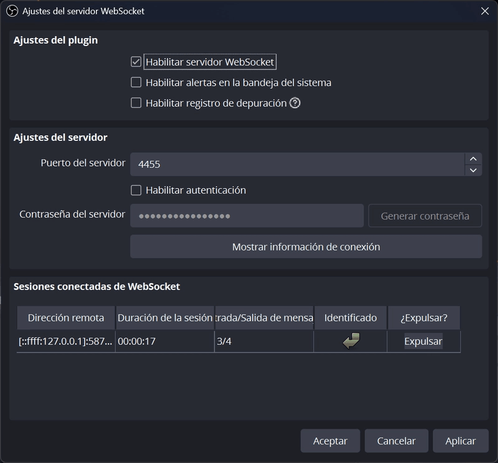The width and height of the screenshot is (498, 463).
Task: Click the Contraseña del servidor label
Action: (72, 214)
